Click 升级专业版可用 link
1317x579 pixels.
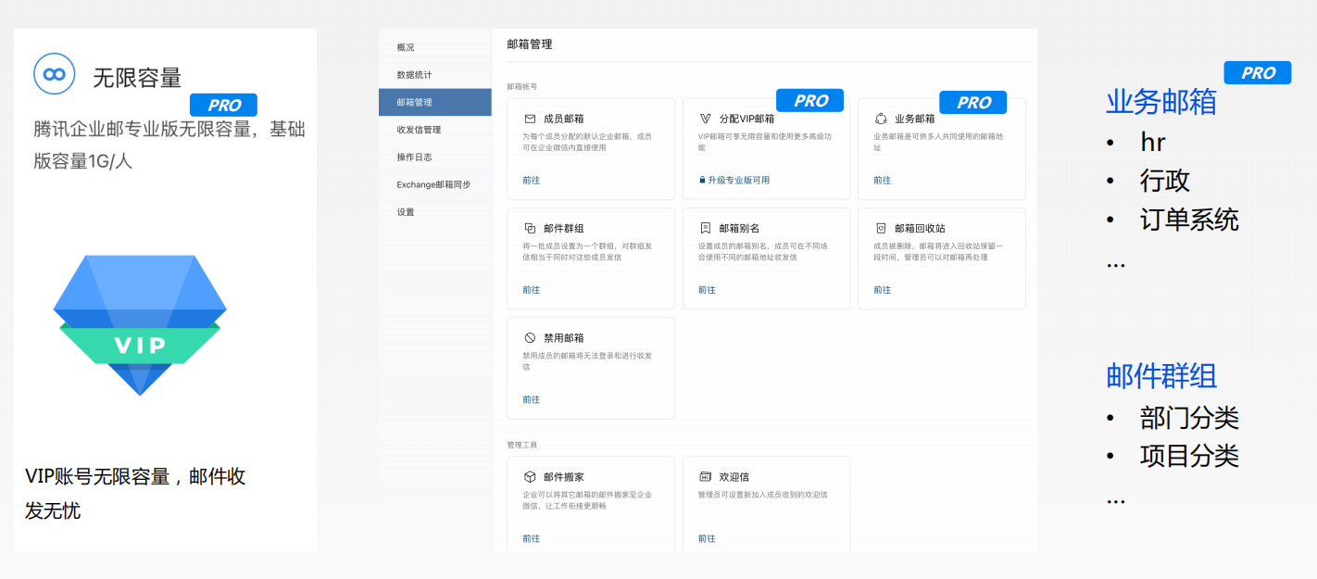click(x=738, y=181)
